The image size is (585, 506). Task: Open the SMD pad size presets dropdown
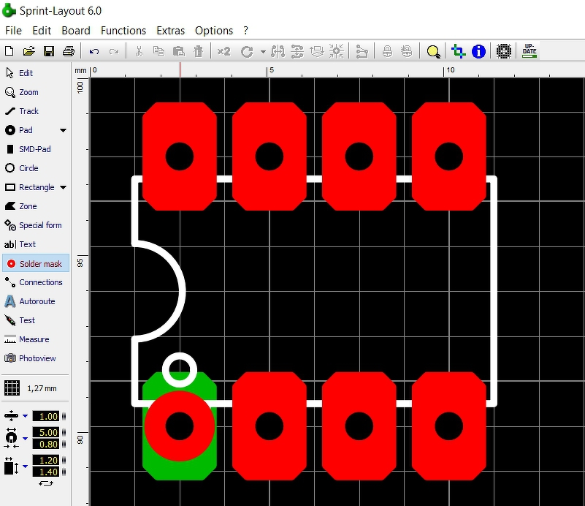[25, 466]
